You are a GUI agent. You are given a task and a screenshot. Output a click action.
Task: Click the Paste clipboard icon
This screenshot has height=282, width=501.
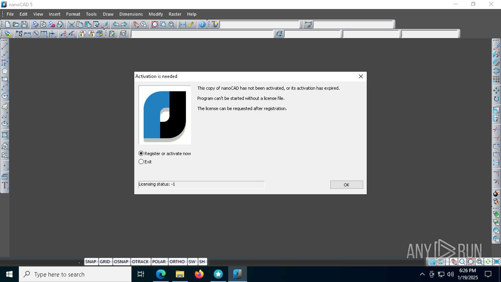88,24
